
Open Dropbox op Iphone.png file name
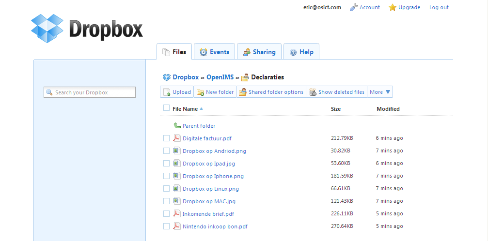pos(213,176)
